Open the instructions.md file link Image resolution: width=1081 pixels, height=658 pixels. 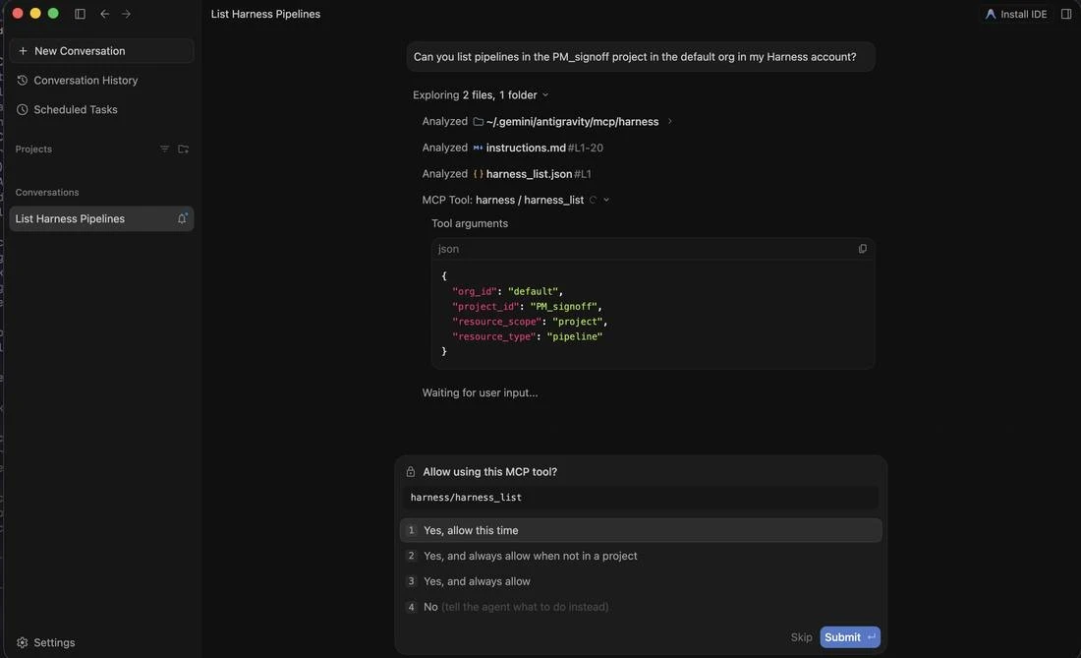(x=526, y=148)
